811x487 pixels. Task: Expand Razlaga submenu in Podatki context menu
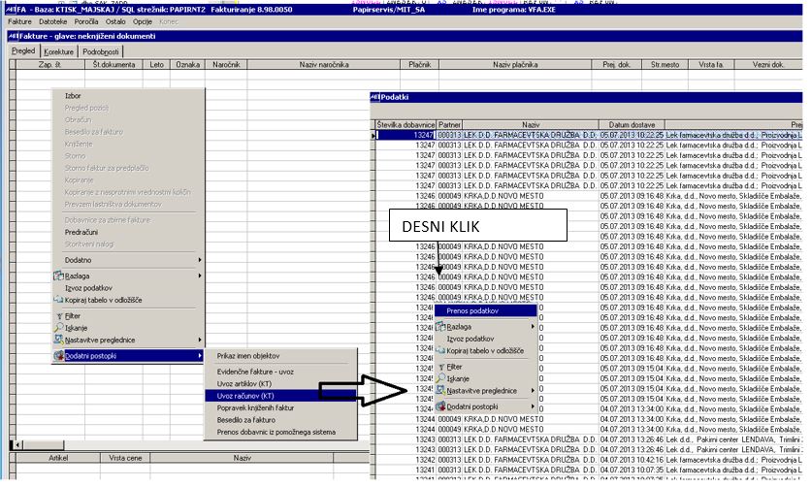533,327
